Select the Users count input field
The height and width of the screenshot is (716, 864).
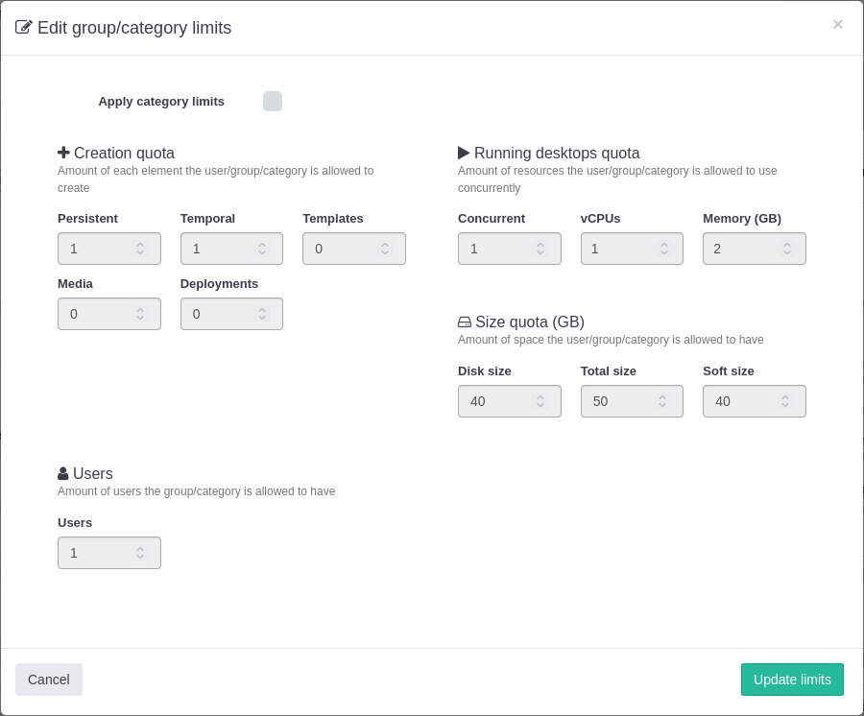(96, 553)
